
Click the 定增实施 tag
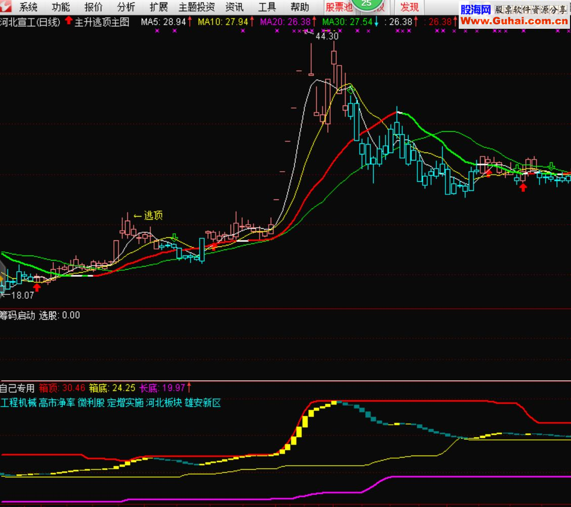coord(125,402)
